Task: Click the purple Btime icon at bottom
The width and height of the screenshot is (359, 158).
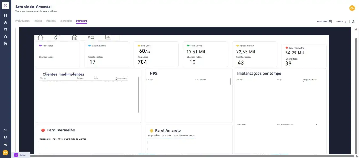Action: pyautogui.click(x=16, y=155)
